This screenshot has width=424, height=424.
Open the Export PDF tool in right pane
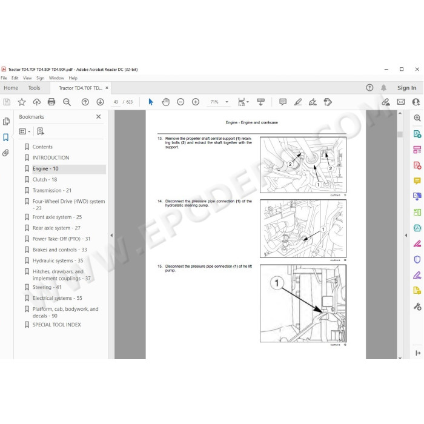tap(417, 134)
